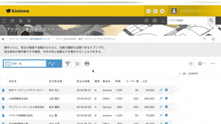Click the Garoon product cell
Viewport: 221px width, 124px height.
[107, 107]
